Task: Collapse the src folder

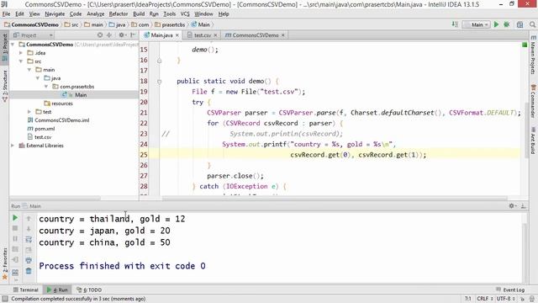Action: coord(21,61)
